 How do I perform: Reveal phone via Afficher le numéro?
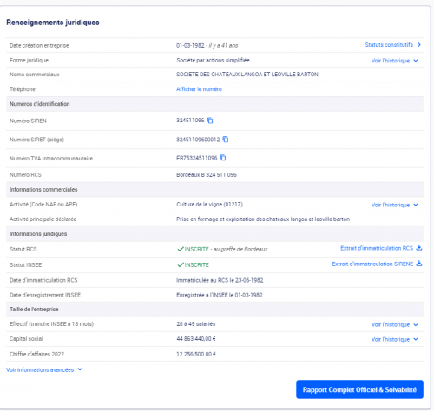pyautogui.click(x=199, y=89)
